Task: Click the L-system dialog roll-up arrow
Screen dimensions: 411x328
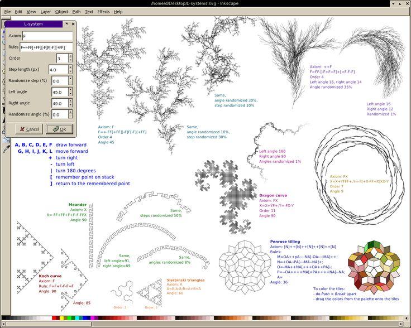Action: coord(66,25)
